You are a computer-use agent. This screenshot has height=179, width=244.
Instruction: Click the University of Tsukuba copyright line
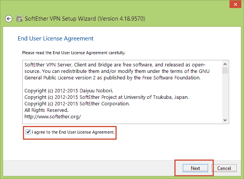106,97
